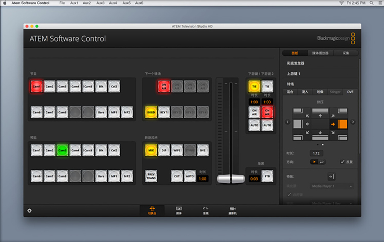Image resolution: width=384 pixels, height=242 pixels.
Task: Select DVE transition style button
Action: tap(203, 150)
